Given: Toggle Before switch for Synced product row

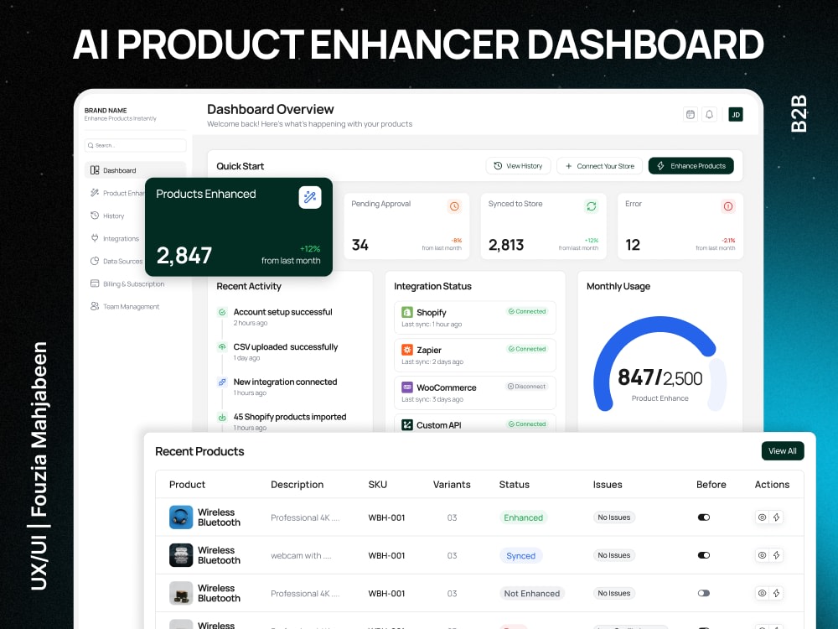Looking at the screenshot, I should (704, 555).
